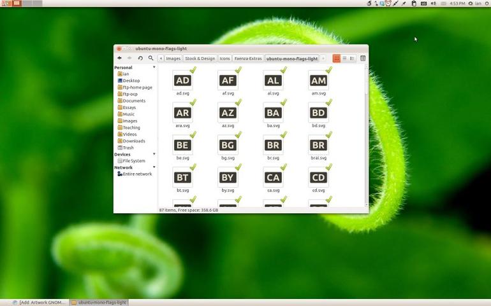Go back with the back arrow
This screenshot has height=306, width=491.
pyautogui.click(x=119, y=58)
